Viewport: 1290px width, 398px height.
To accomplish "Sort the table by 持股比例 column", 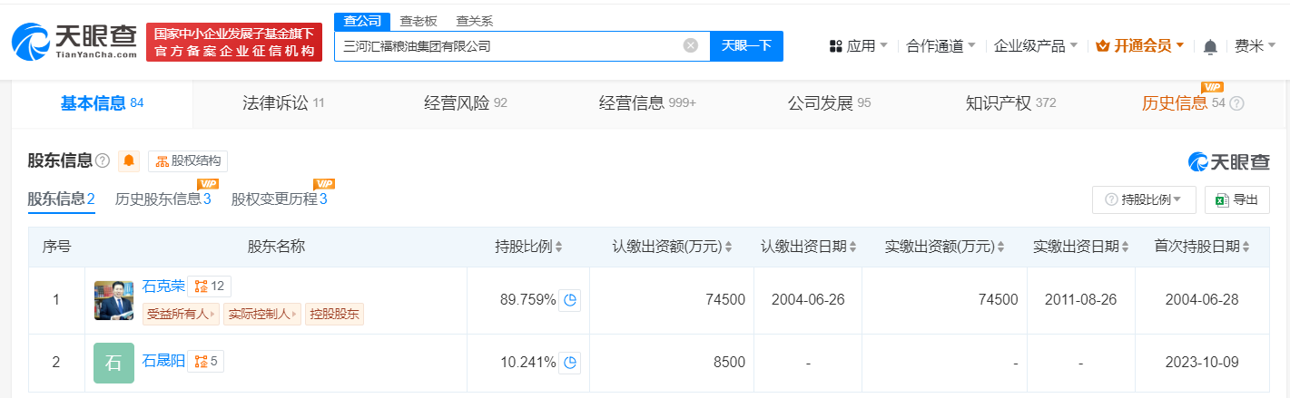I will point(558,247).
